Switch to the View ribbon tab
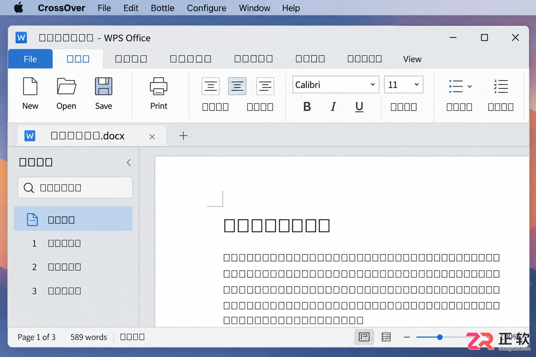 [412, 59]
